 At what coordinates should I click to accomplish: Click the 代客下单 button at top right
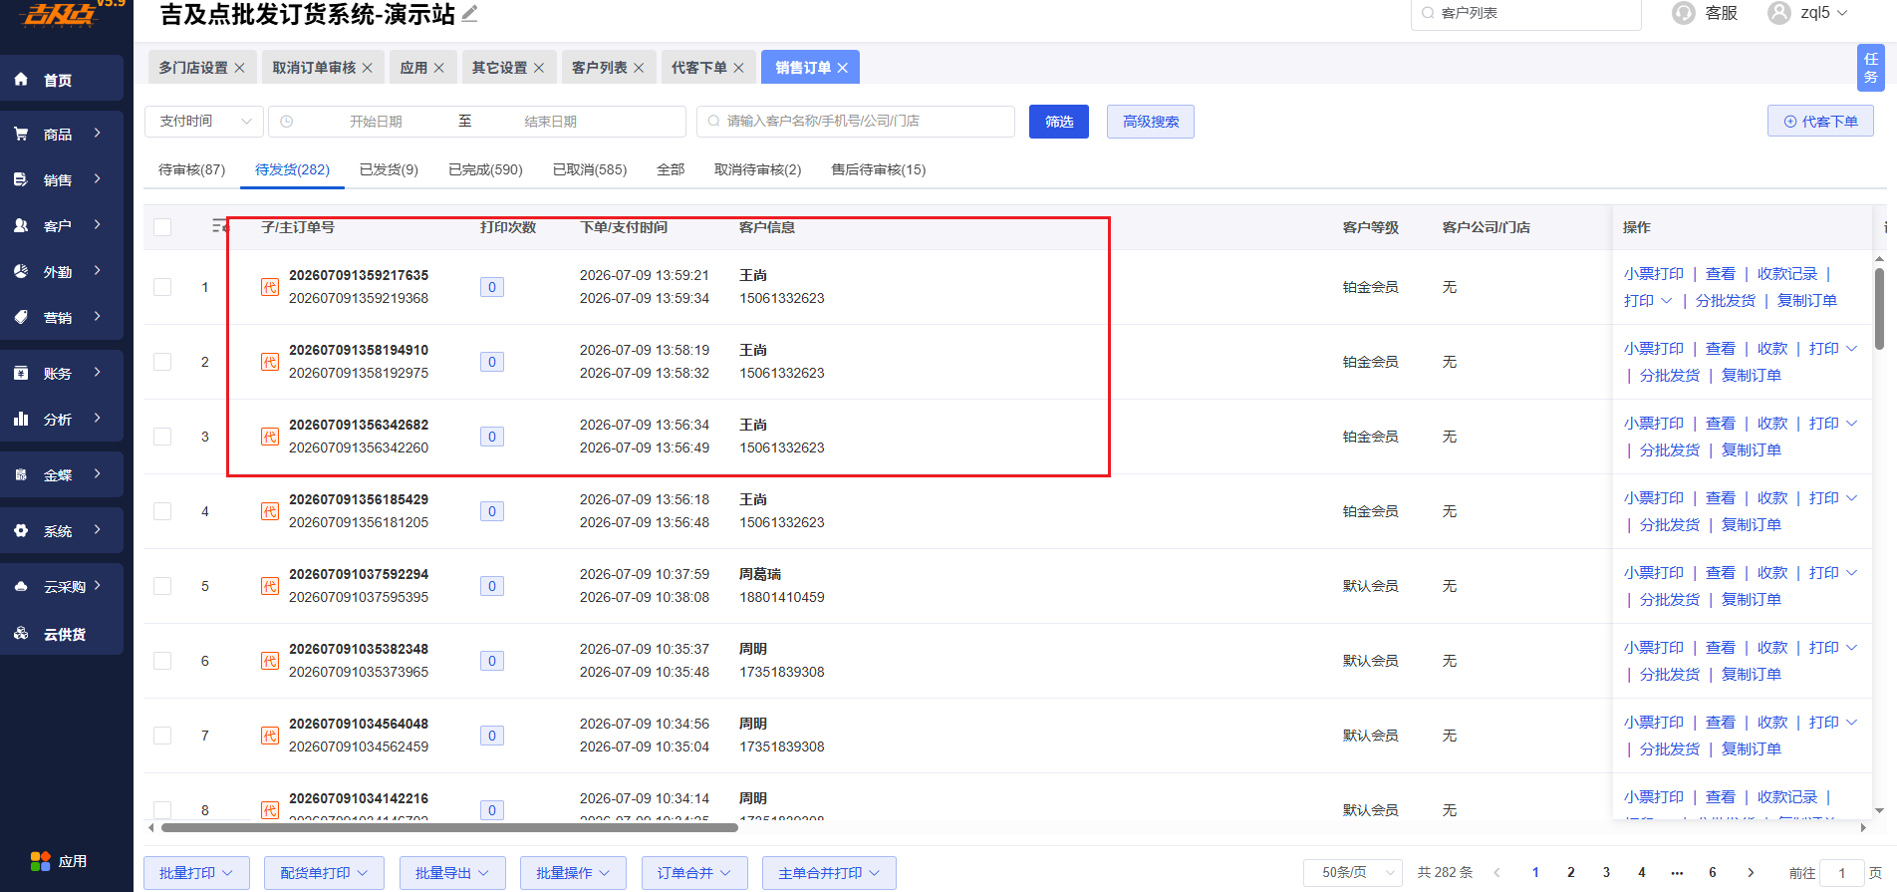point(1820,122)
